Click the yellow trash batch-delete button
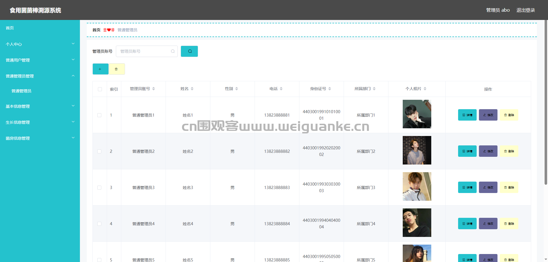Image resolution: width=548 pixels, height=262 pixels. point(117,69)
